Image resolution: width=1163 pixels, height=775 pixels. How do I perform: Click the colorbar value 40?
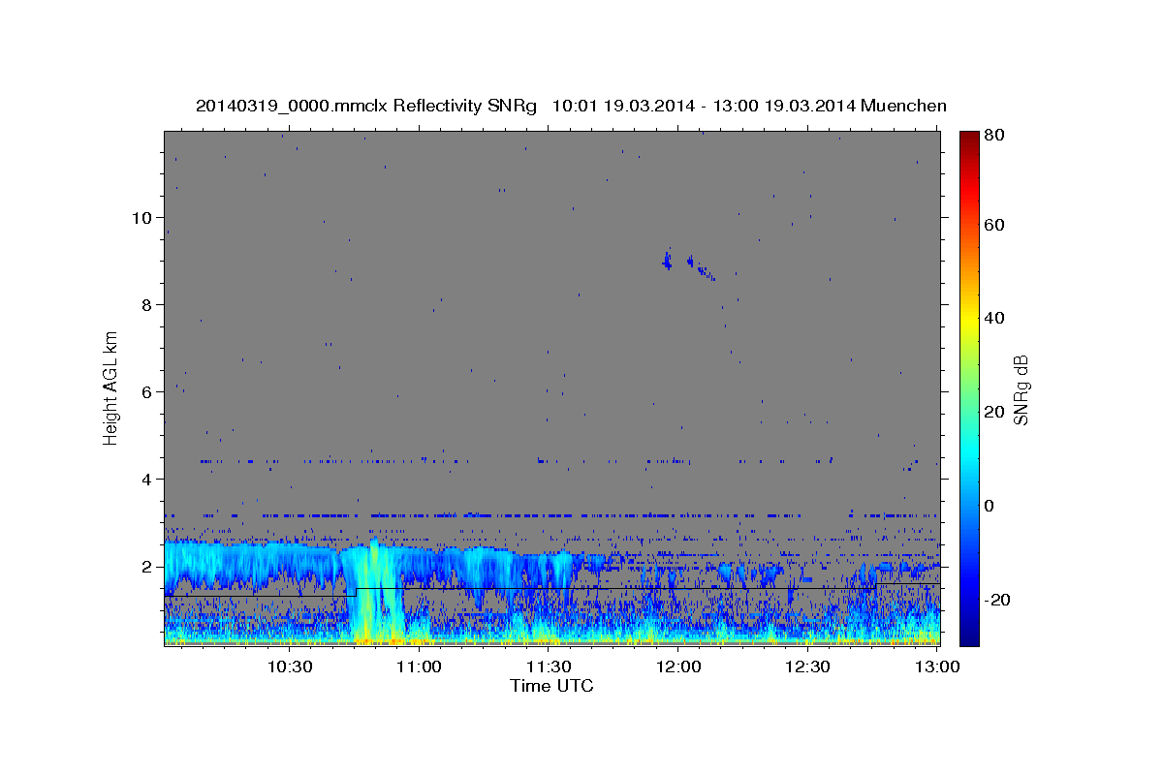[996, 318]
